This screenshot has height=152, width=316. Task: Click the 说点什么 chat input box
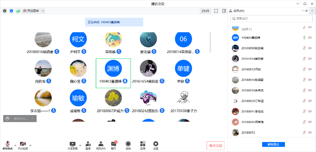21,119
